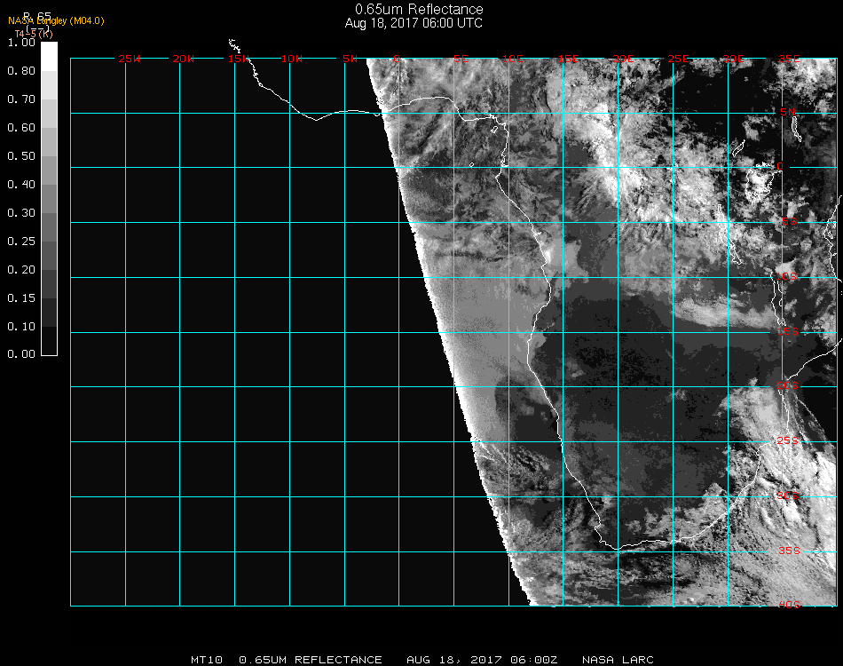This screenshot has width=843, height=666.
Task: Click the footer AUG 18, 2017 06:00Z text
Action: point(482,660)
